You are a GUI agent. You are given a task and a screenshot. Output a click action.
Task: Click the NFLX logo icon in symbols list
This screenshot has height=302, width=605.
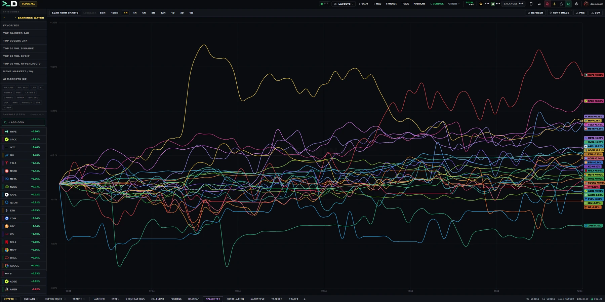[x=7, y=242]
